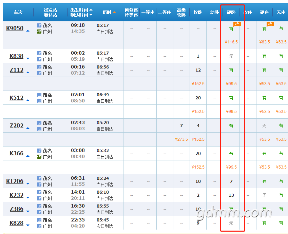Click the green 终 icon beside 广州 in K9050 row
The image size is (288, 234).
click(39, 32)
